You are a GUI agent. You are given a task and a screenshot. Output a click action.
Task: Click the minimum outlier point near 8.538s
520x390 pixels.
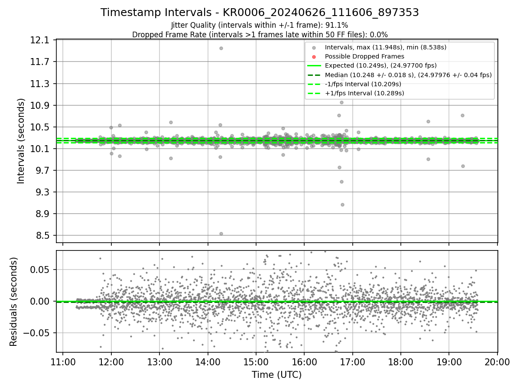[221, 234]
